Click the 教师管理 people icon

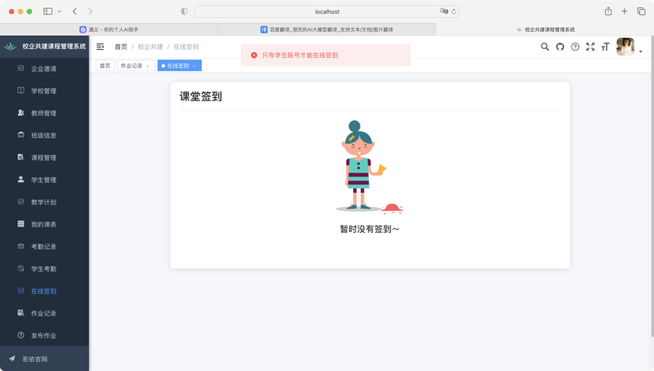point(21,113)
